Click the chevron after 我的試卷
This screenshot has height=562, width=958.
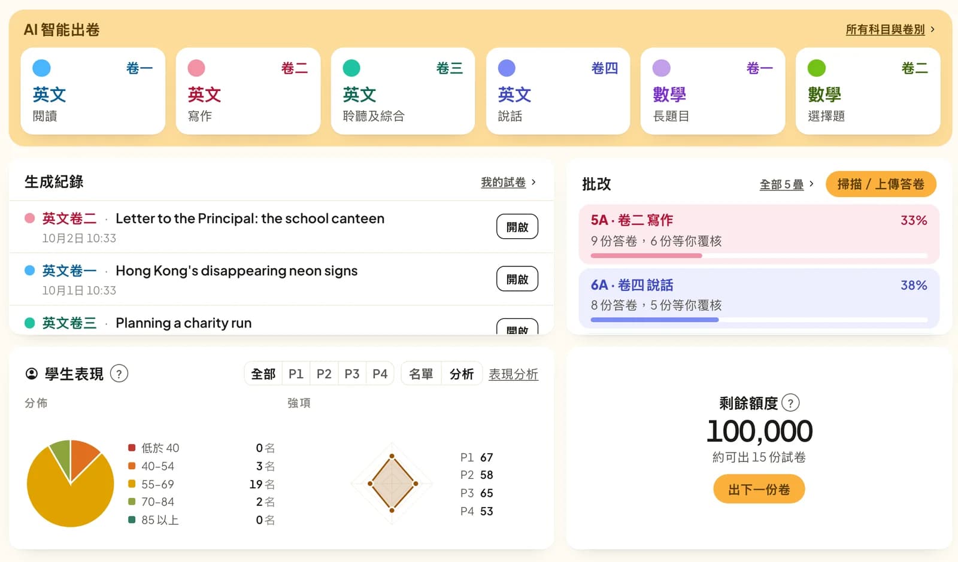[x=533, y=182]
